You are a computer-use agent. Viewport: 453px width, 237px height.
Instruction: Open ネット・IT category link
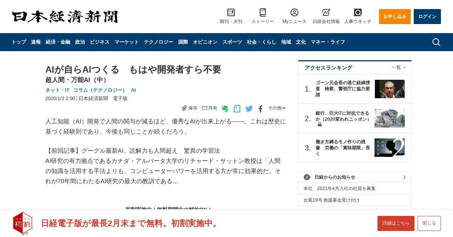pyautogui.click(x=57, y=90)
